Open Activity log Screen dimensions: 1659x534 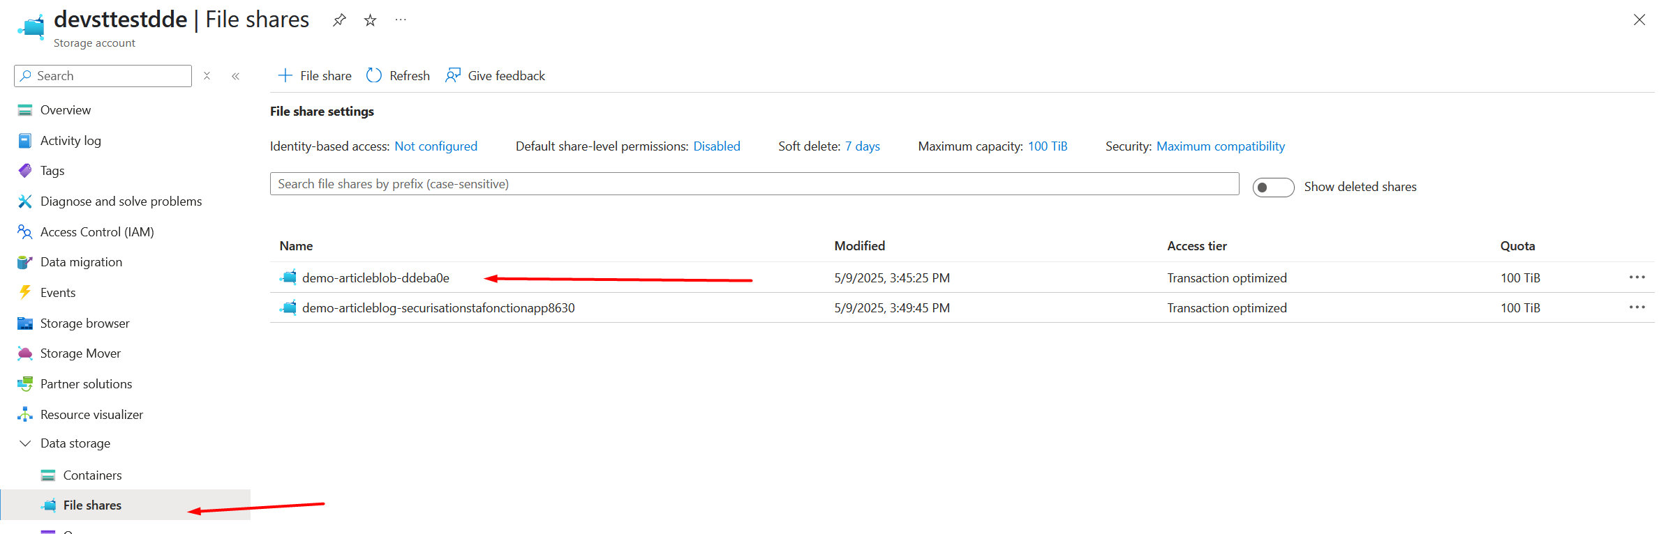[70, 141]
